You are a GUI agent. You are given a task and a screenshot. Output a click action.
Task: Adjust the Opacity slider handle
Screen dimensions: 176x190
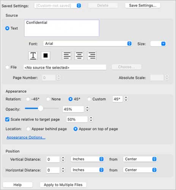click(40, 108)
